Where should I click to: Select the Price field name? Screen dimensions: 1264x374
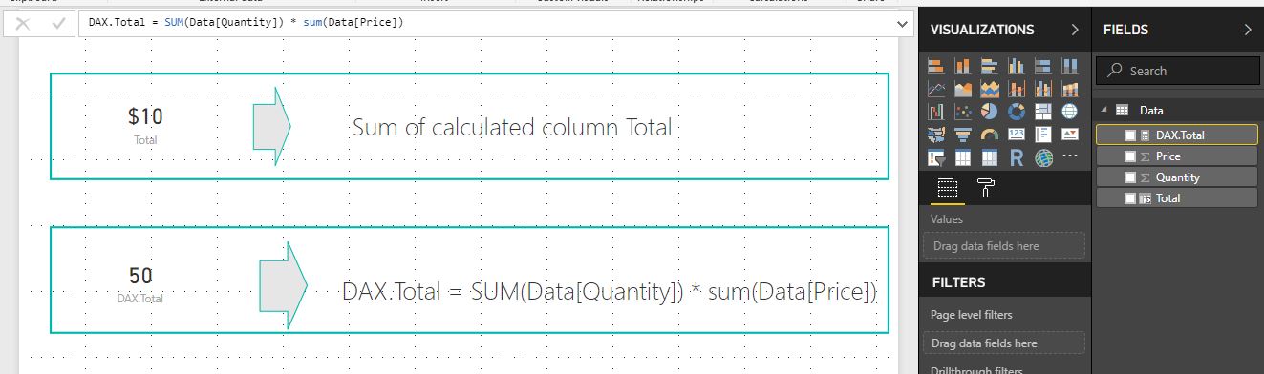coord(1168,156)
